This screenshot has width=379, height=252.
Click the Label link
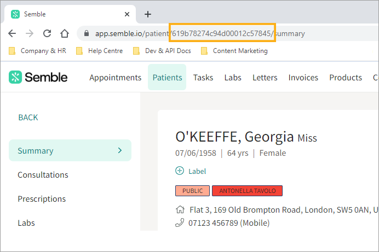pyautogui.click(x=197, y=171)
